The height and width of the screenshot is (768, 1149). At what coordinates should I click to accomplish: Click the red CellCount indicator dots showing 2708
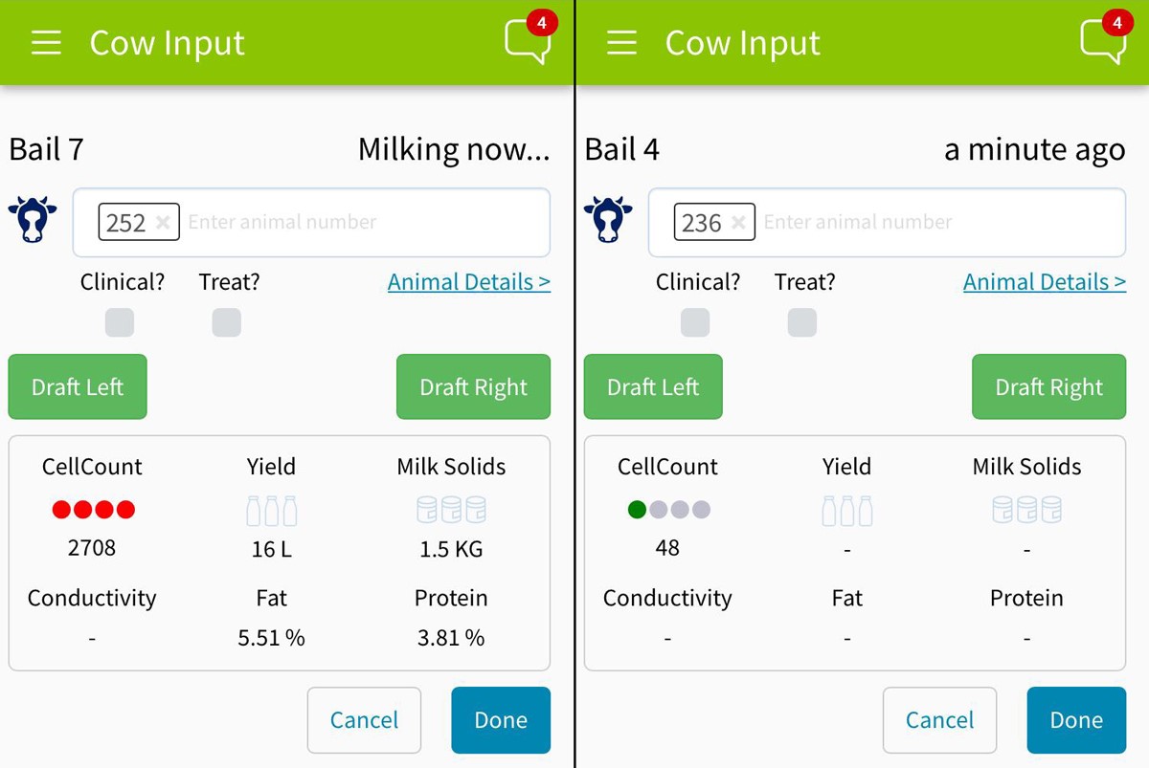[93, 510]
